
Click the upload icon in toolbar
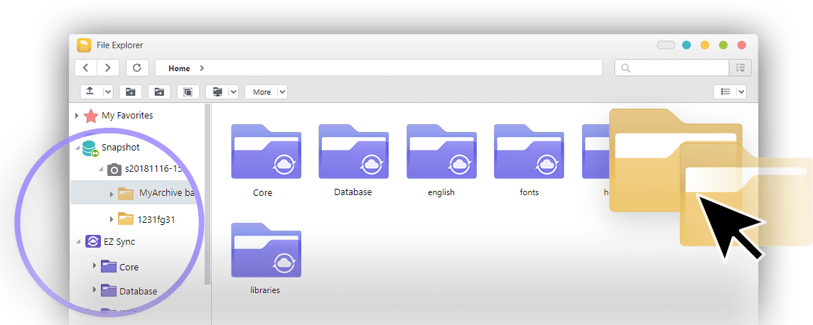tap(90, 92)
